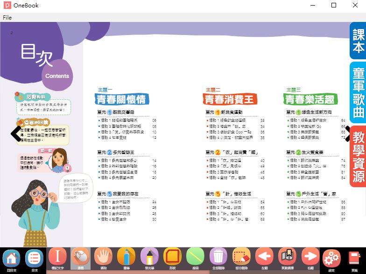The width and height of the screenshot is (366, 274).
Task: Open the page bookmark selector icon
Action: click(x=288, y=256)
